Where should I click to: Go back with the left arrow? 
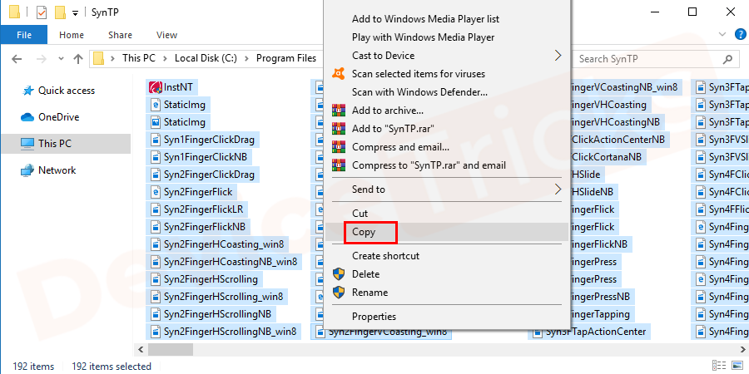click(x=17, y=59)
